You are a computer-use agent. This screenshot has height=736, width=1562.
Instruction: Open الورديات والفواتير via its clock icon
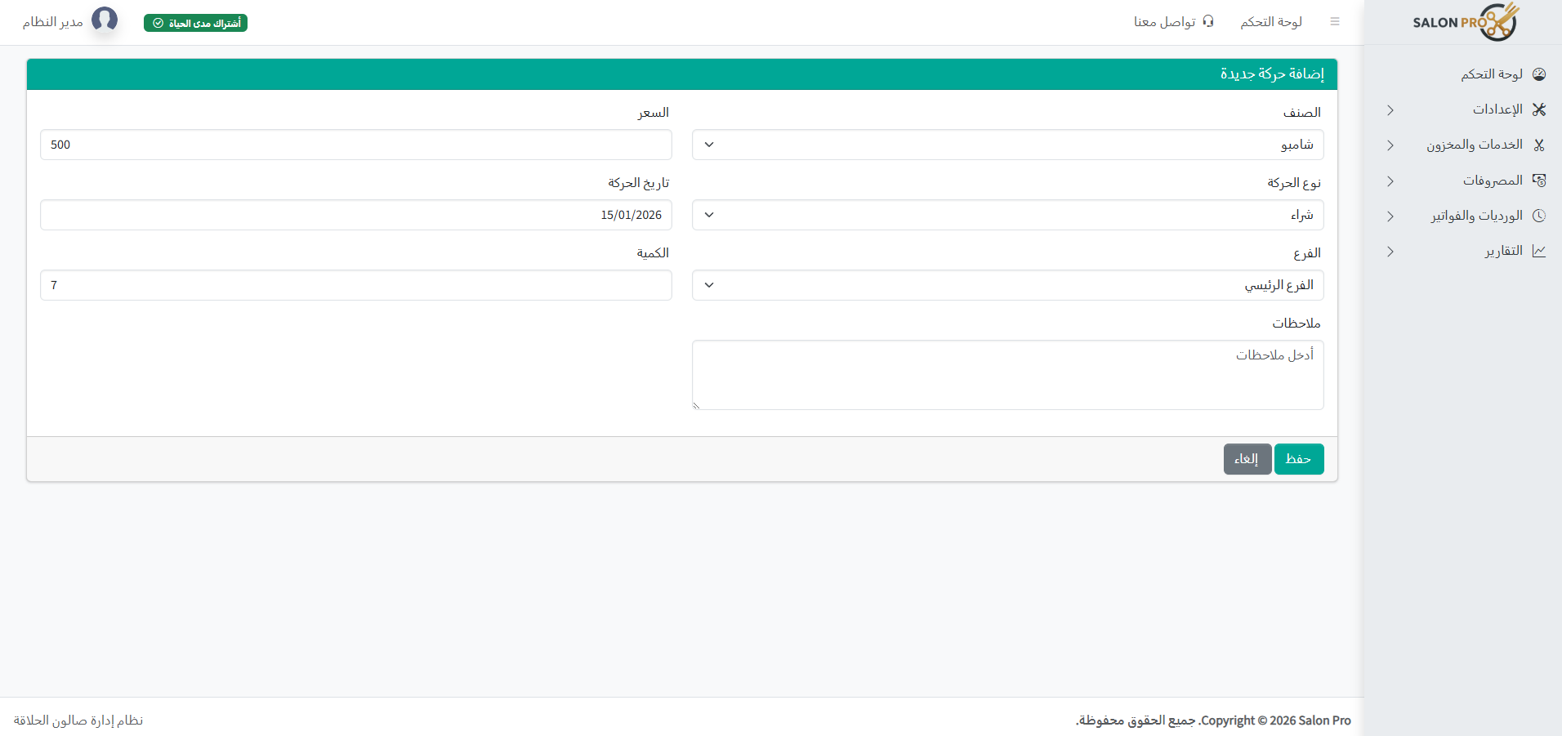click(1539, 216)
